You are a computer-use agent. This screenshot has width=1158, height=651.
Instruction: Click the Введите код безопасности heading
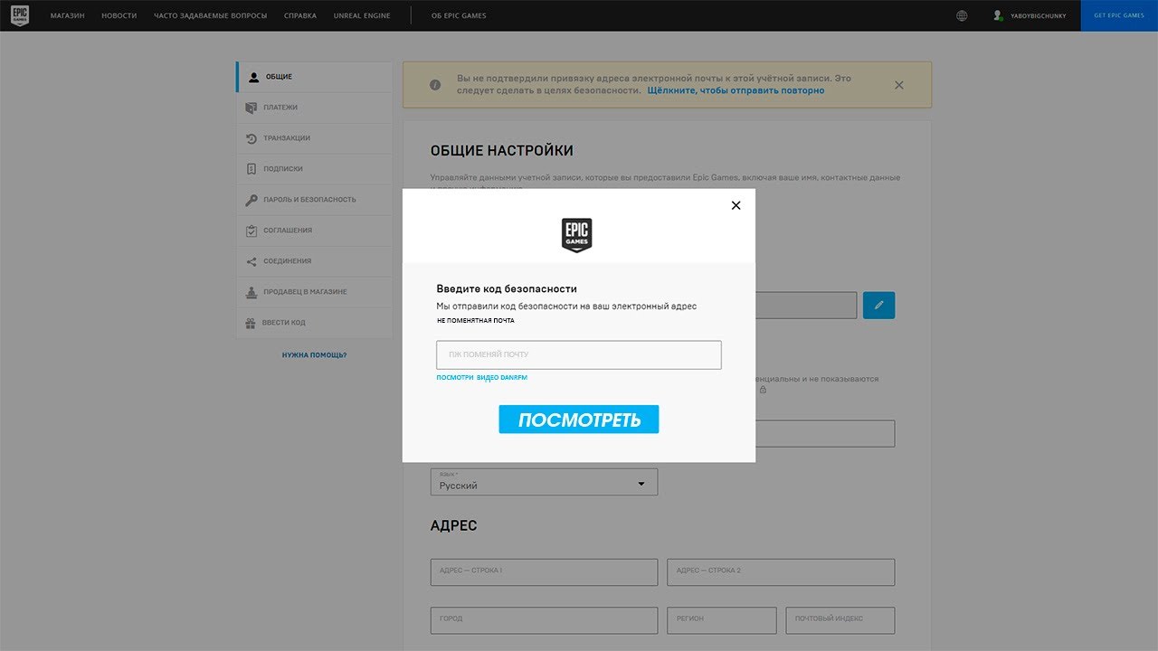pyautogui.click(x=507, y=289)
